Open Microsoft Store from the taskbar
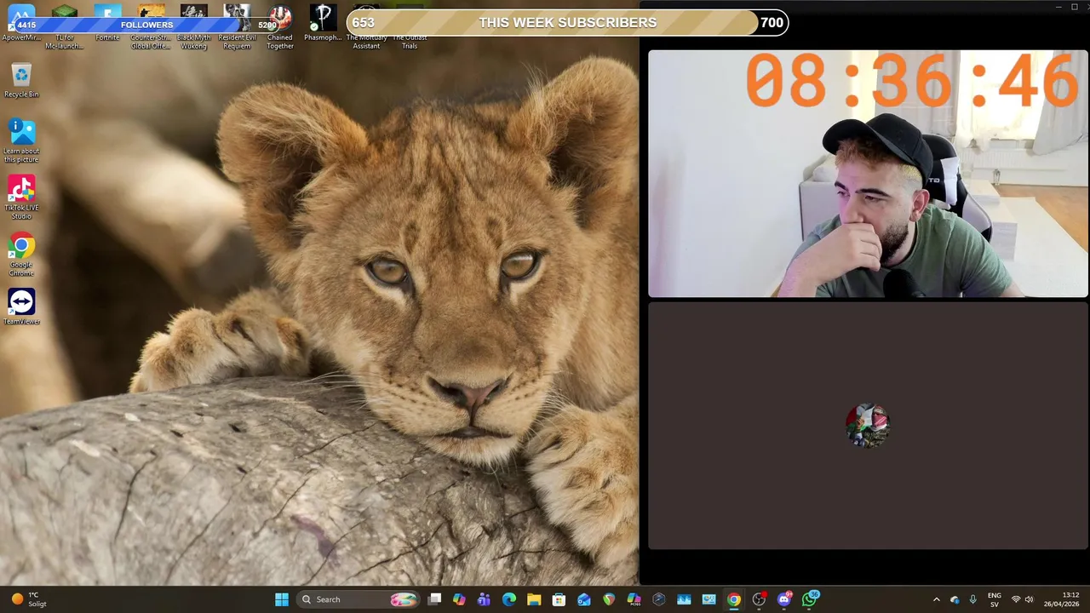1090x613 pixels. pyautogui.click(x=559, y=599)
